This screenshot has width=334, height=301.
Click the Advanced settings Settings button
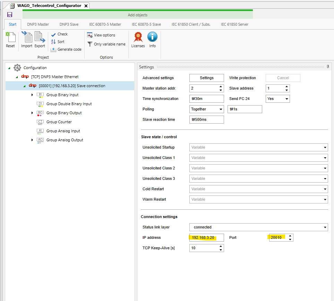tap(206, 78)
